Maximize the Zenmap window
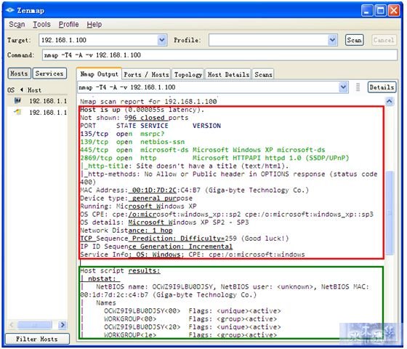This screenshot has width=407, height=349. click(381, 11)
